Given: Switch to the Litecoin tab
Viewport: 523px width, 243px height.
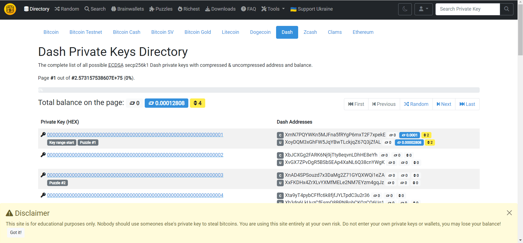Looking at the screenshot, I should [230, 32].
